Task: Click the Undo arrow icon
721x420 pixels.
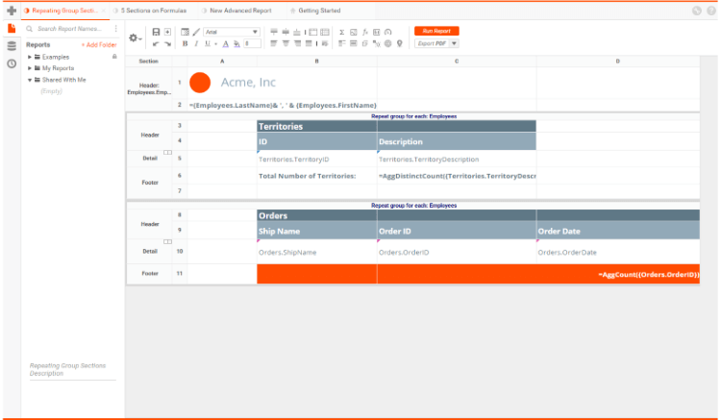Action: pyautogui.click(x=157, y=43)
